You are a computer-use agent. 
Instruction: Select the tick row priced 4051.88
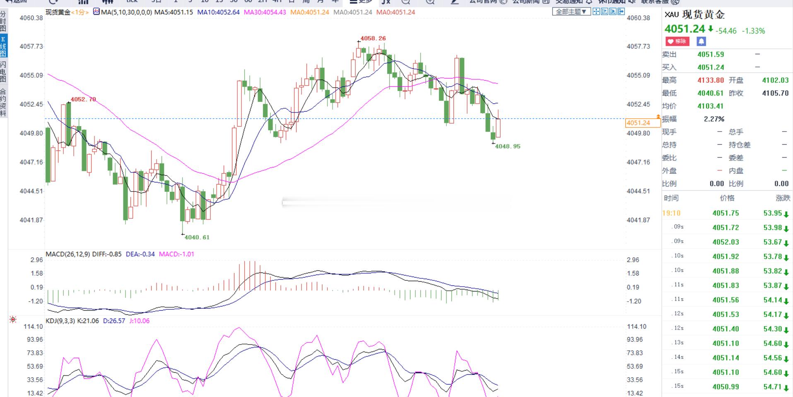(x=727, y=271)
